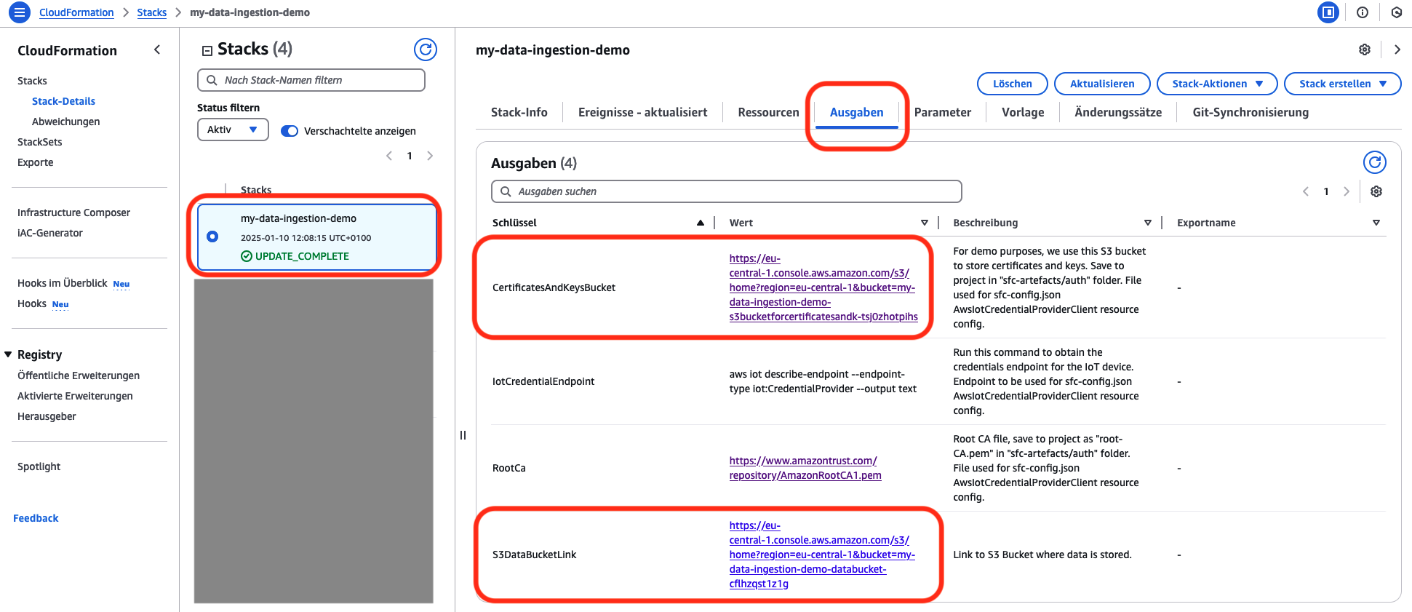Open the S3DataBucketLink URL
This screenshot has height=612, width=1412.
tap(822, 555)
